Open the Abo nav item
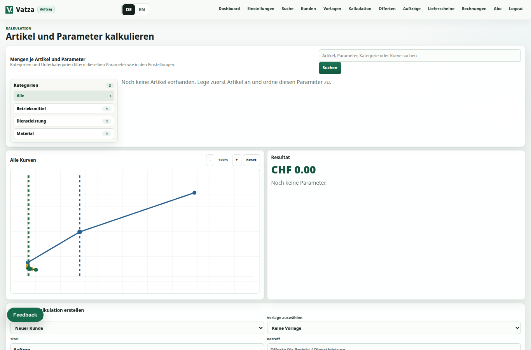 (x=498, y=9)
